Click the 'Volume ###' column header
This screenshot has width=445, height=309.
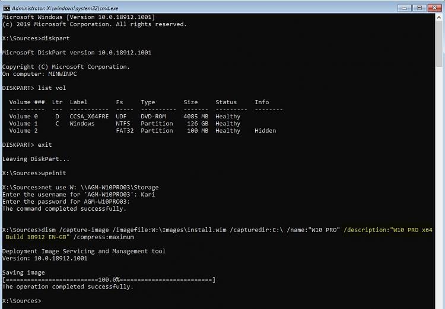coord(27,102)
